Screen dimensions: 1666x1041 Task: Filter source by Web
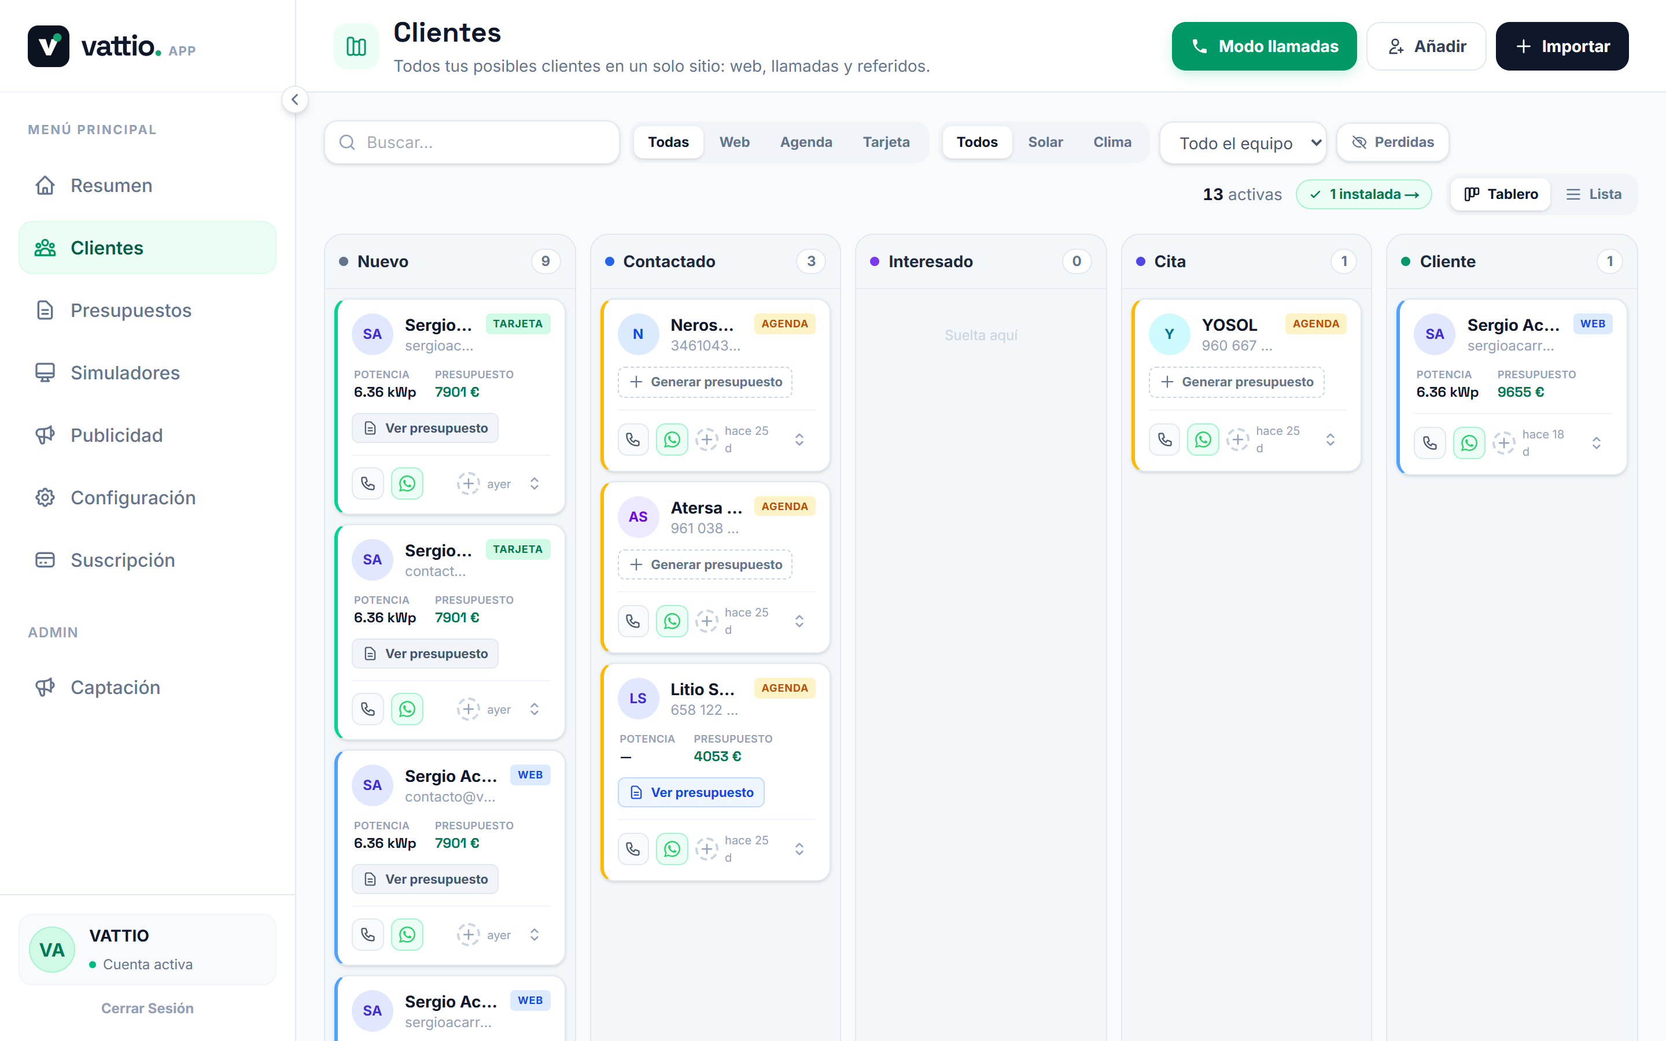(734, 142)
